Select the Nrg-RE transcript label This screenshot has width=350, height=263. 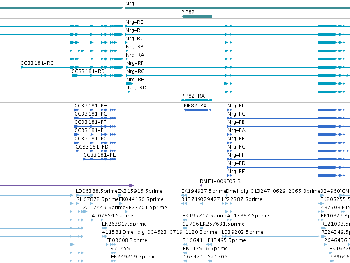click(134, 22)
